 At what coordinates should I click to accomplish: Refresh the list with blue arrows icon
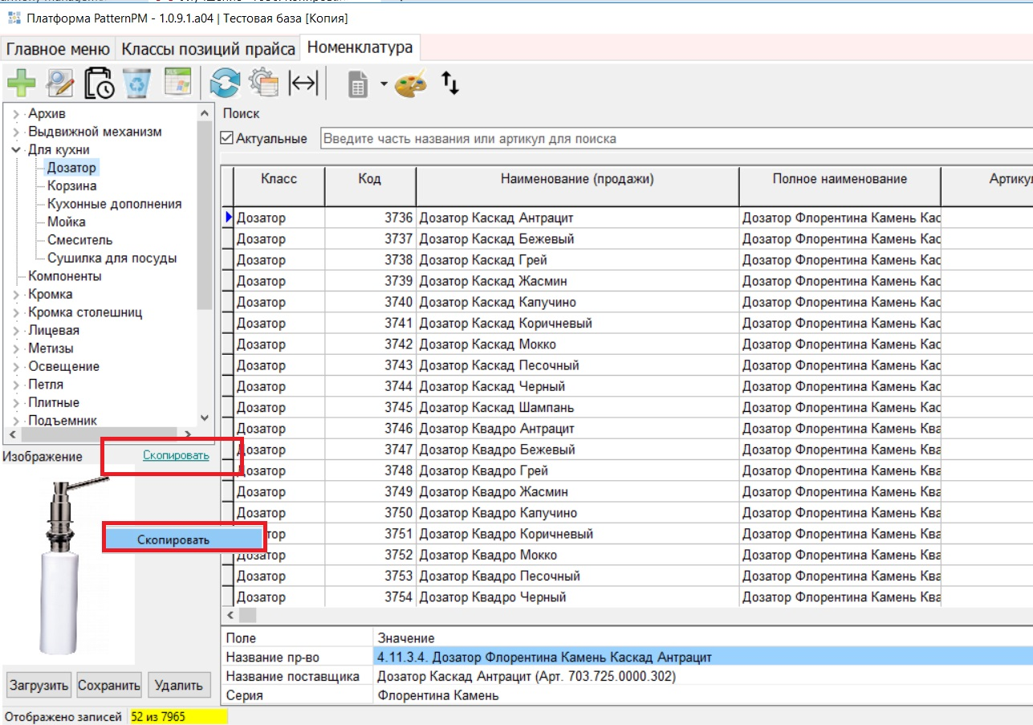pyautogui.click(x=226, y=83)
